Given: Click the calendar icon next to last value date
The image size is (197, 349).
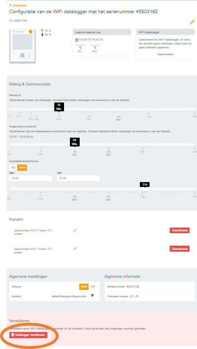Looking at the screenshot, I should (77, 40).
